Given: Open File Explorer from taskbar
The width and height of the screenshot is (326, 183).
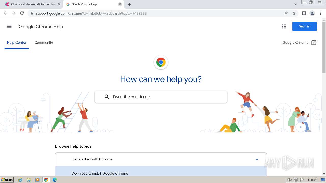Looking at the screenshot, I should 29,180.
